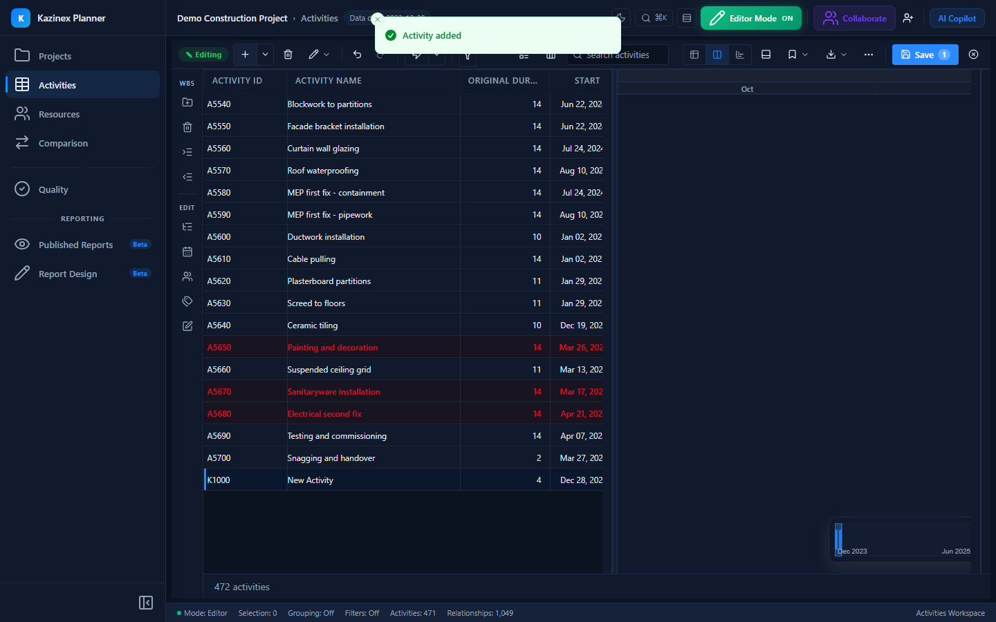Screen dimensions: 996x622
Task: Open the Projects page
Action: point(82,56)
